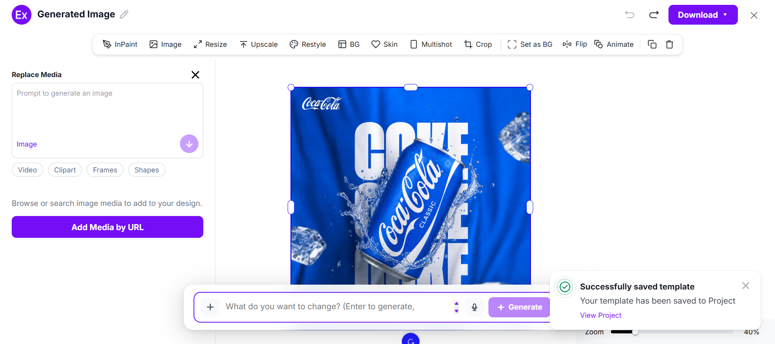Open the Download dropdown menu
This screenshot has height=344, width=775.
point(703,15)
